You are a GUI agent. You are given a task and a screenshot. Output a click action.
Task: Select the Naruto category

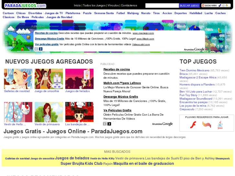pyautogui.click(x=146, y=13)
